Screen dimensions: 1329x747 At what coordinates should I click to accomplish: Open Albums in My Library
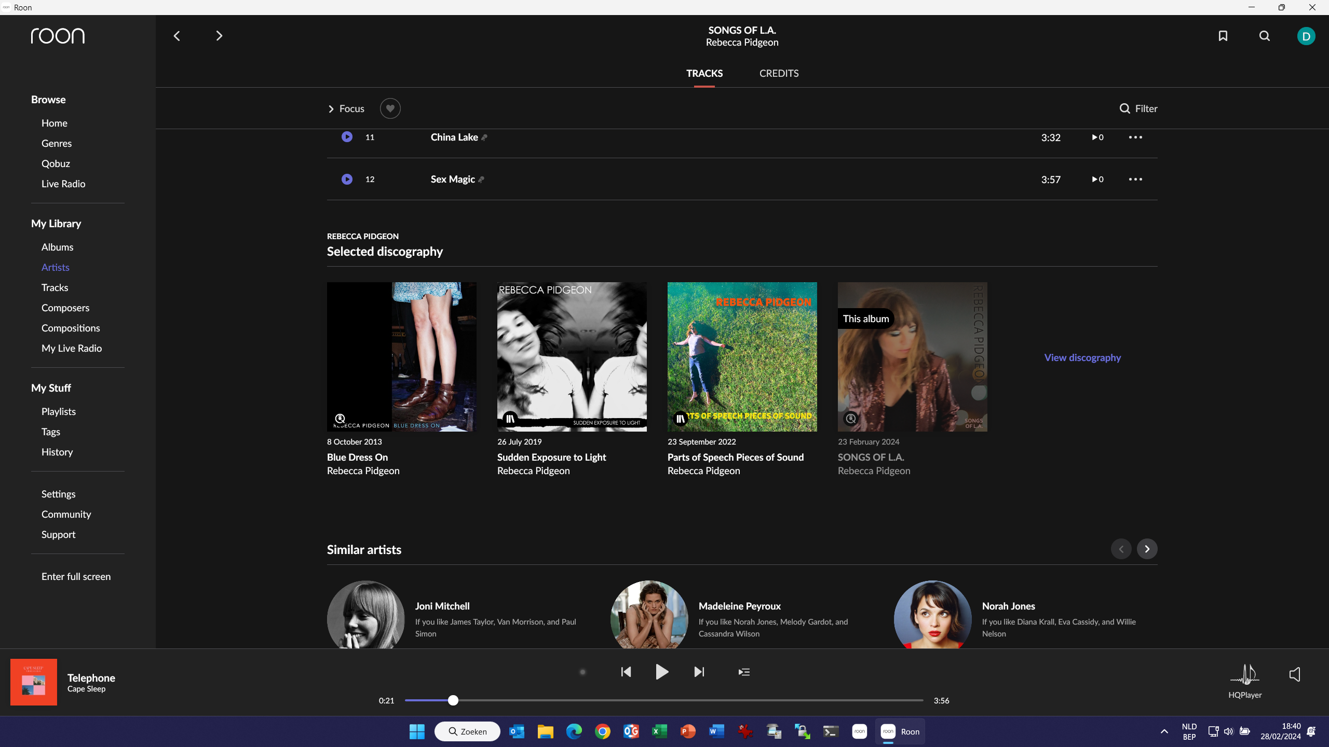tap(57, 247)
